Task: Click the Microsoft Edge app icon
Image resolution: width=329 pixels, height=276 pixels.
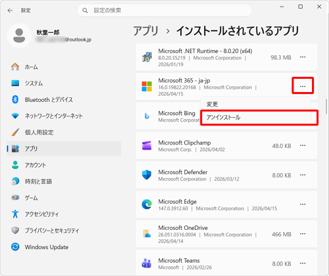Action: pyautogui.click(x=147, y=204)
